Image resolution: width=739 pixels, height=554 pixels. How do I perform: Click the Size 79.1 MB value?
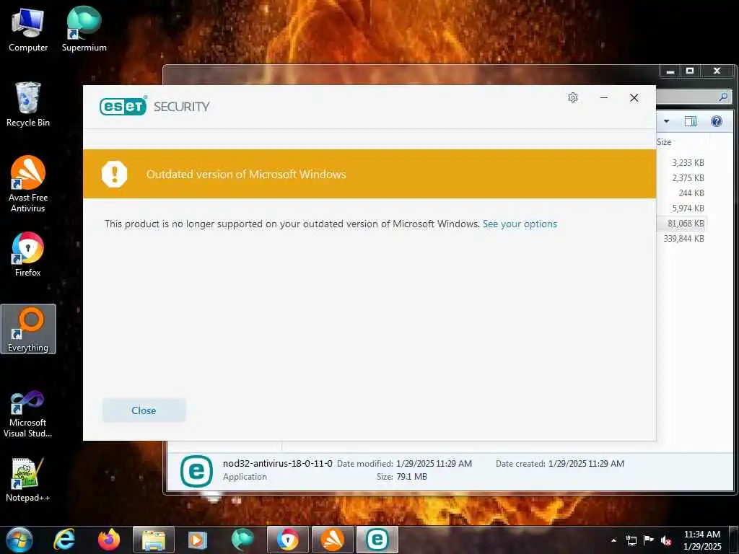click(x=411, y=477)
